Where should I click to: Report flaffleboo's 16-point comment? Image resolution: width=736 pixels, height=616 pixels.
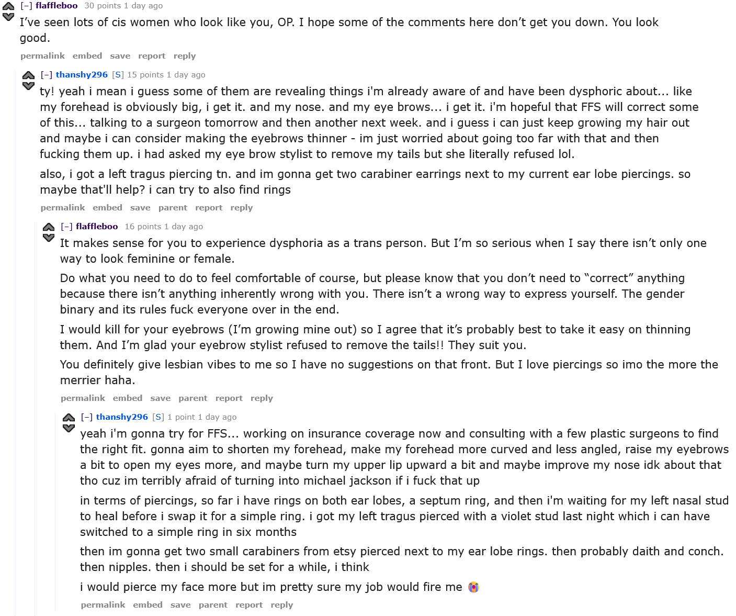229,398
